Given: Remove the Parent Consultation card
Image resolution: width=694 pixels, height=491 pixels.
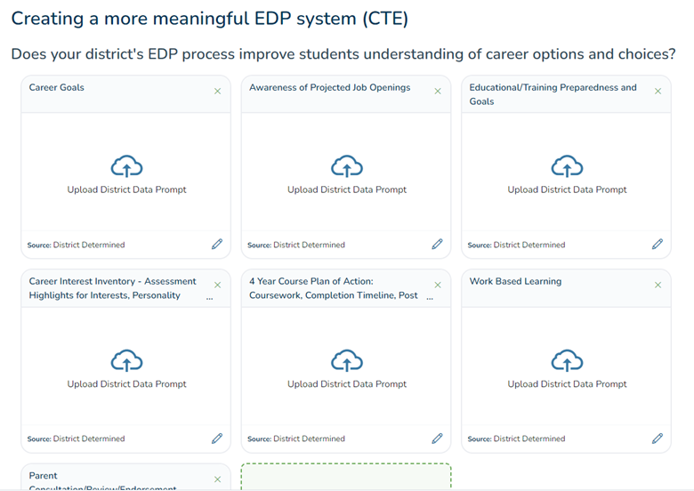Looking at the screenshot, I should click(x=217, y=479).
